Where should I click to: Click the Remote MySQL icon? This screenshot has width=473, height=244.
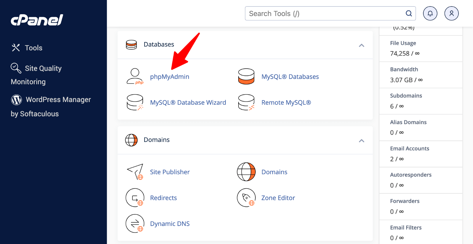[x=246, y=102]
